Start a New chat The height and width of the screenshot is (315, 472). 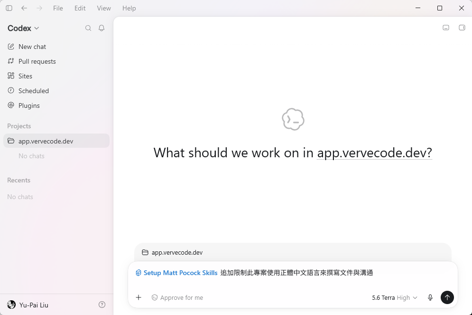pyautogui.click(x=56, y=47)
